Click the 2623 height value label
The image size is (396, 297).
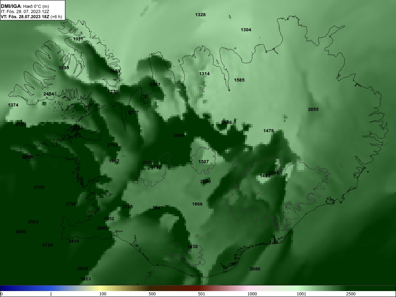(115, 71)
